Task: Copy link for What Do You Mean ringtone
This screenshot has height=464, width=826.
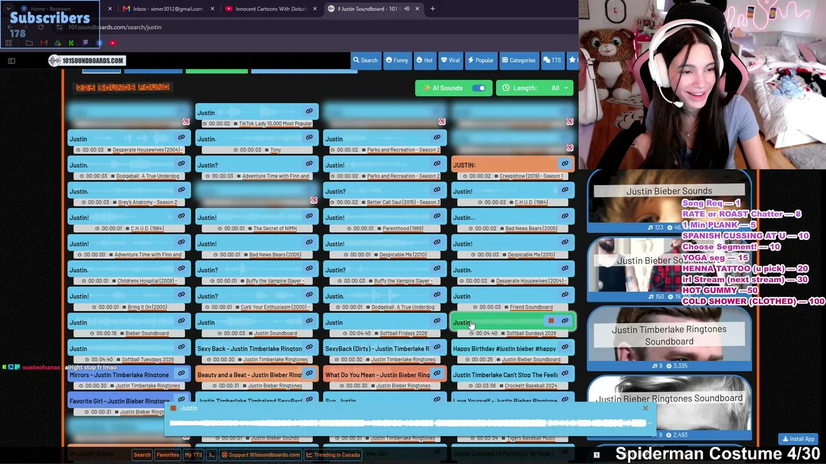Action: click(437, 373)
